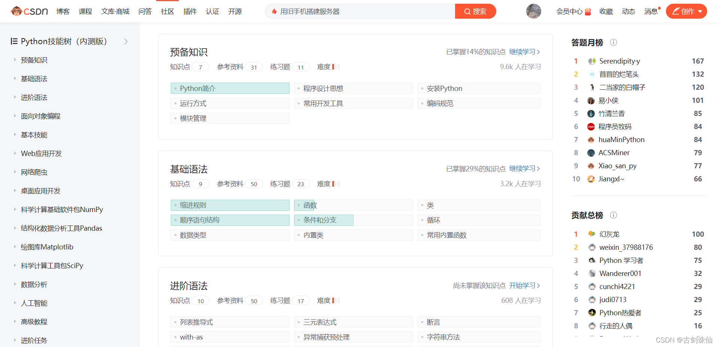Viewport: 718px width, 347px height.
Task: Open Python热爱者 avatar icon
Action: click(592, 313)
